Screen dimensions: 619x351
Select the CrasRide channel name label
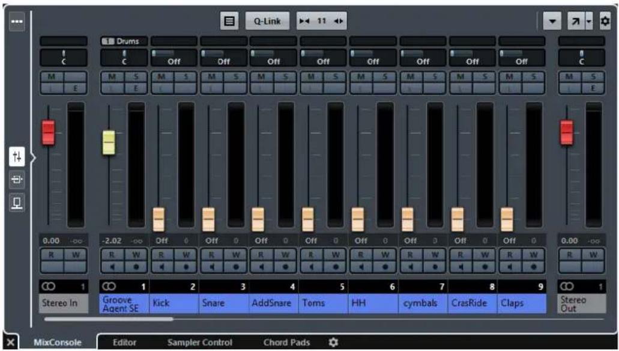[x=473, y=303]
